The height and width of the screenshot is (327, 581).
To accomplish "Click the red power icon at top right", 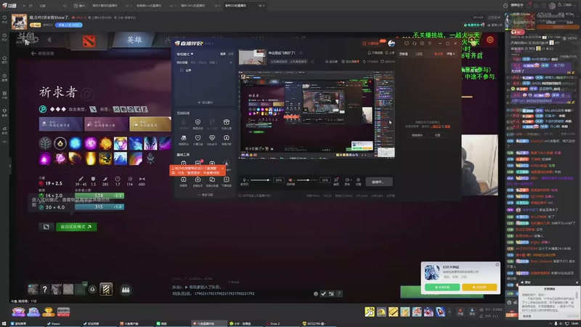I will [489, 40].
